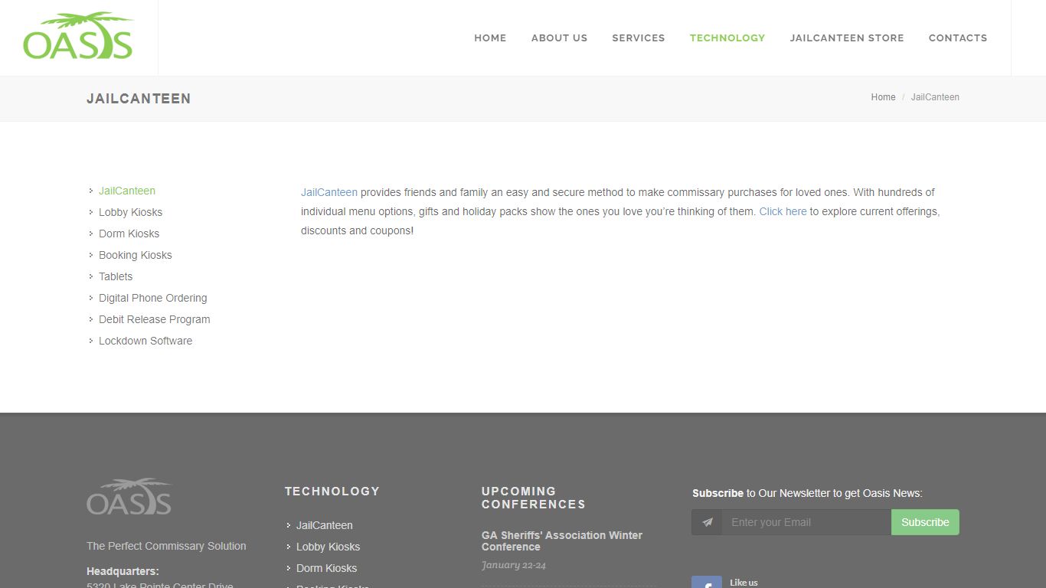Focus the 'Enter your Email' field
1046x588 pixels.
pos(806,522)
